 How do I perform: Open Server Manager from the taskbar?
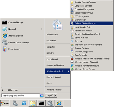point(15,103)
